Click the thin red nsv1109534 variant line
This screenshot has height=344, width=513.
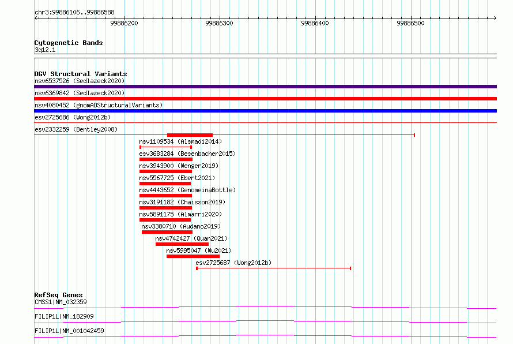[166, 147]
